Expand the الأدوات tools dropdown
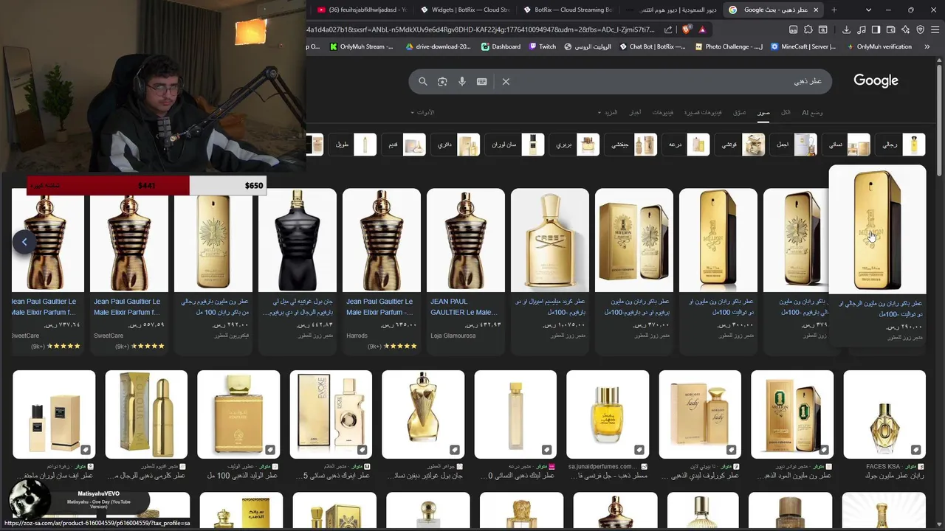Viewport: 945px width, 531px height. [x=423, y=113]
